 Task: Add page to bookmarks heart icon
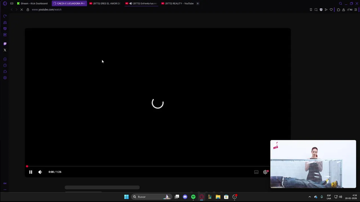tap(331, 10)
